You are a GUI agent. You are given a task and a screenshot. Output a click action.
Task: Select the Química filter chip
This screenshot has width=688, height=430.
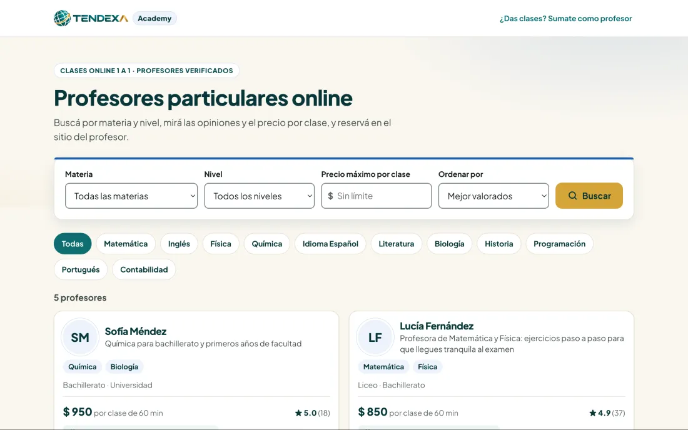267,244
